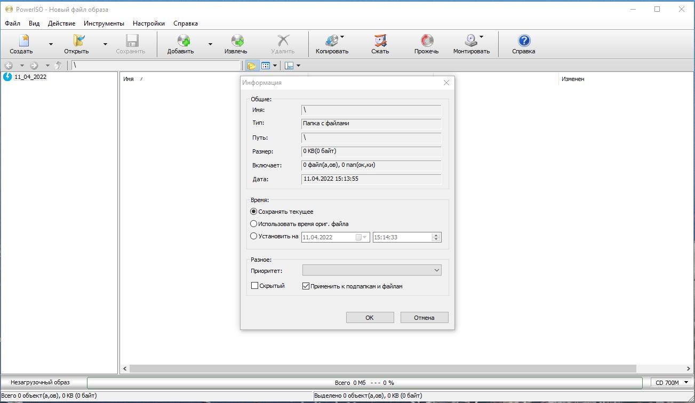Image resolution: width=695 pixels, height=403 pixels.
Task: Select Сохранять текущее radio button
Action: point(254,212)
